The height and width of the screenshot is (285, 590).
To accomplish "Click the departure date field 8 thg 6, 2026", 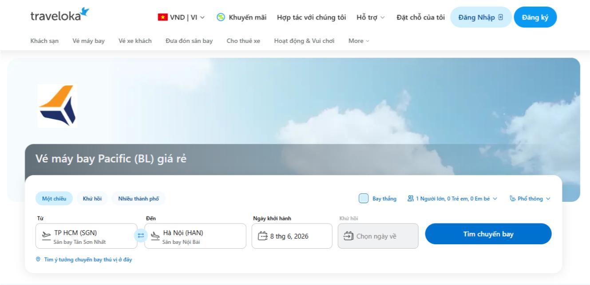I will click(x=292, y=236).
